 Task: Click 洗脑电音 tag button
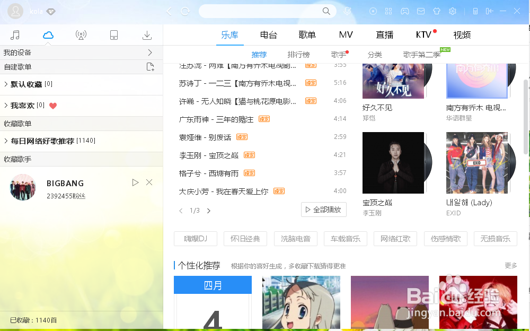click(295, 239)
